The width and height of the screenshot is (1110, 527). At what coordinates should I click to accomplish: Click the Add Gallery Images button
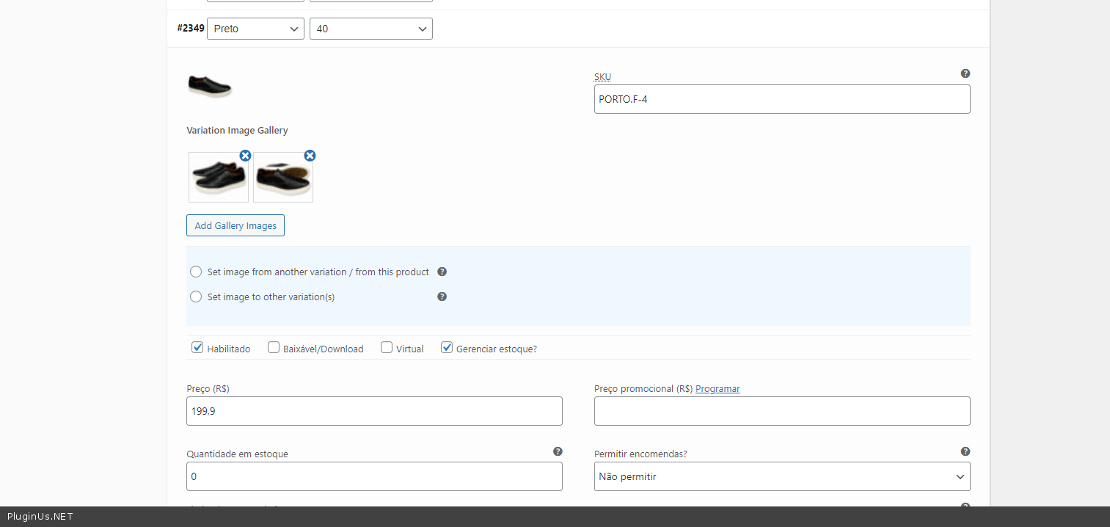click(235, 225)
